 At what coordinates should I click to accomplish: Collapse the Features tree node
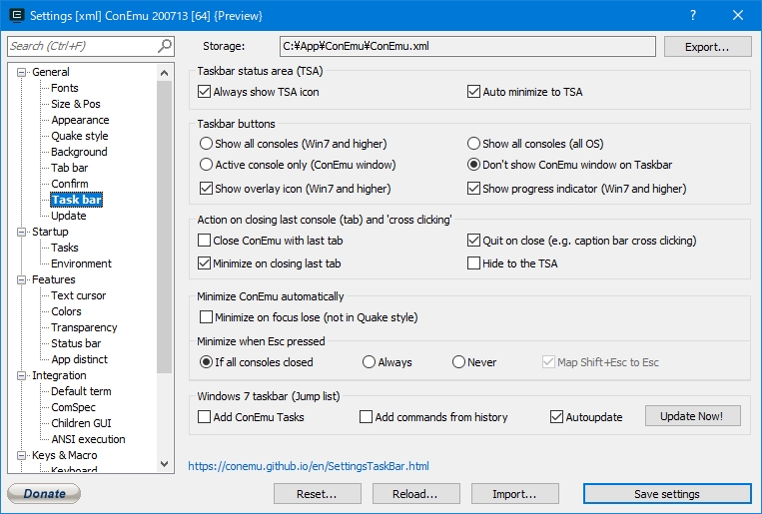[x=21, y=279]
